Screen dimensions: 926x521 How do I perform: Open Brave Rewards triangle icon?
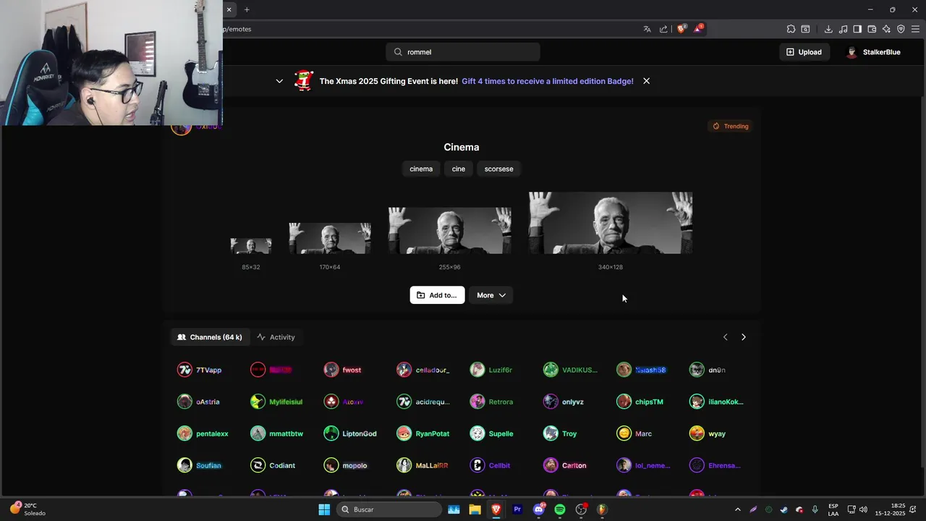tap(698, 29)
